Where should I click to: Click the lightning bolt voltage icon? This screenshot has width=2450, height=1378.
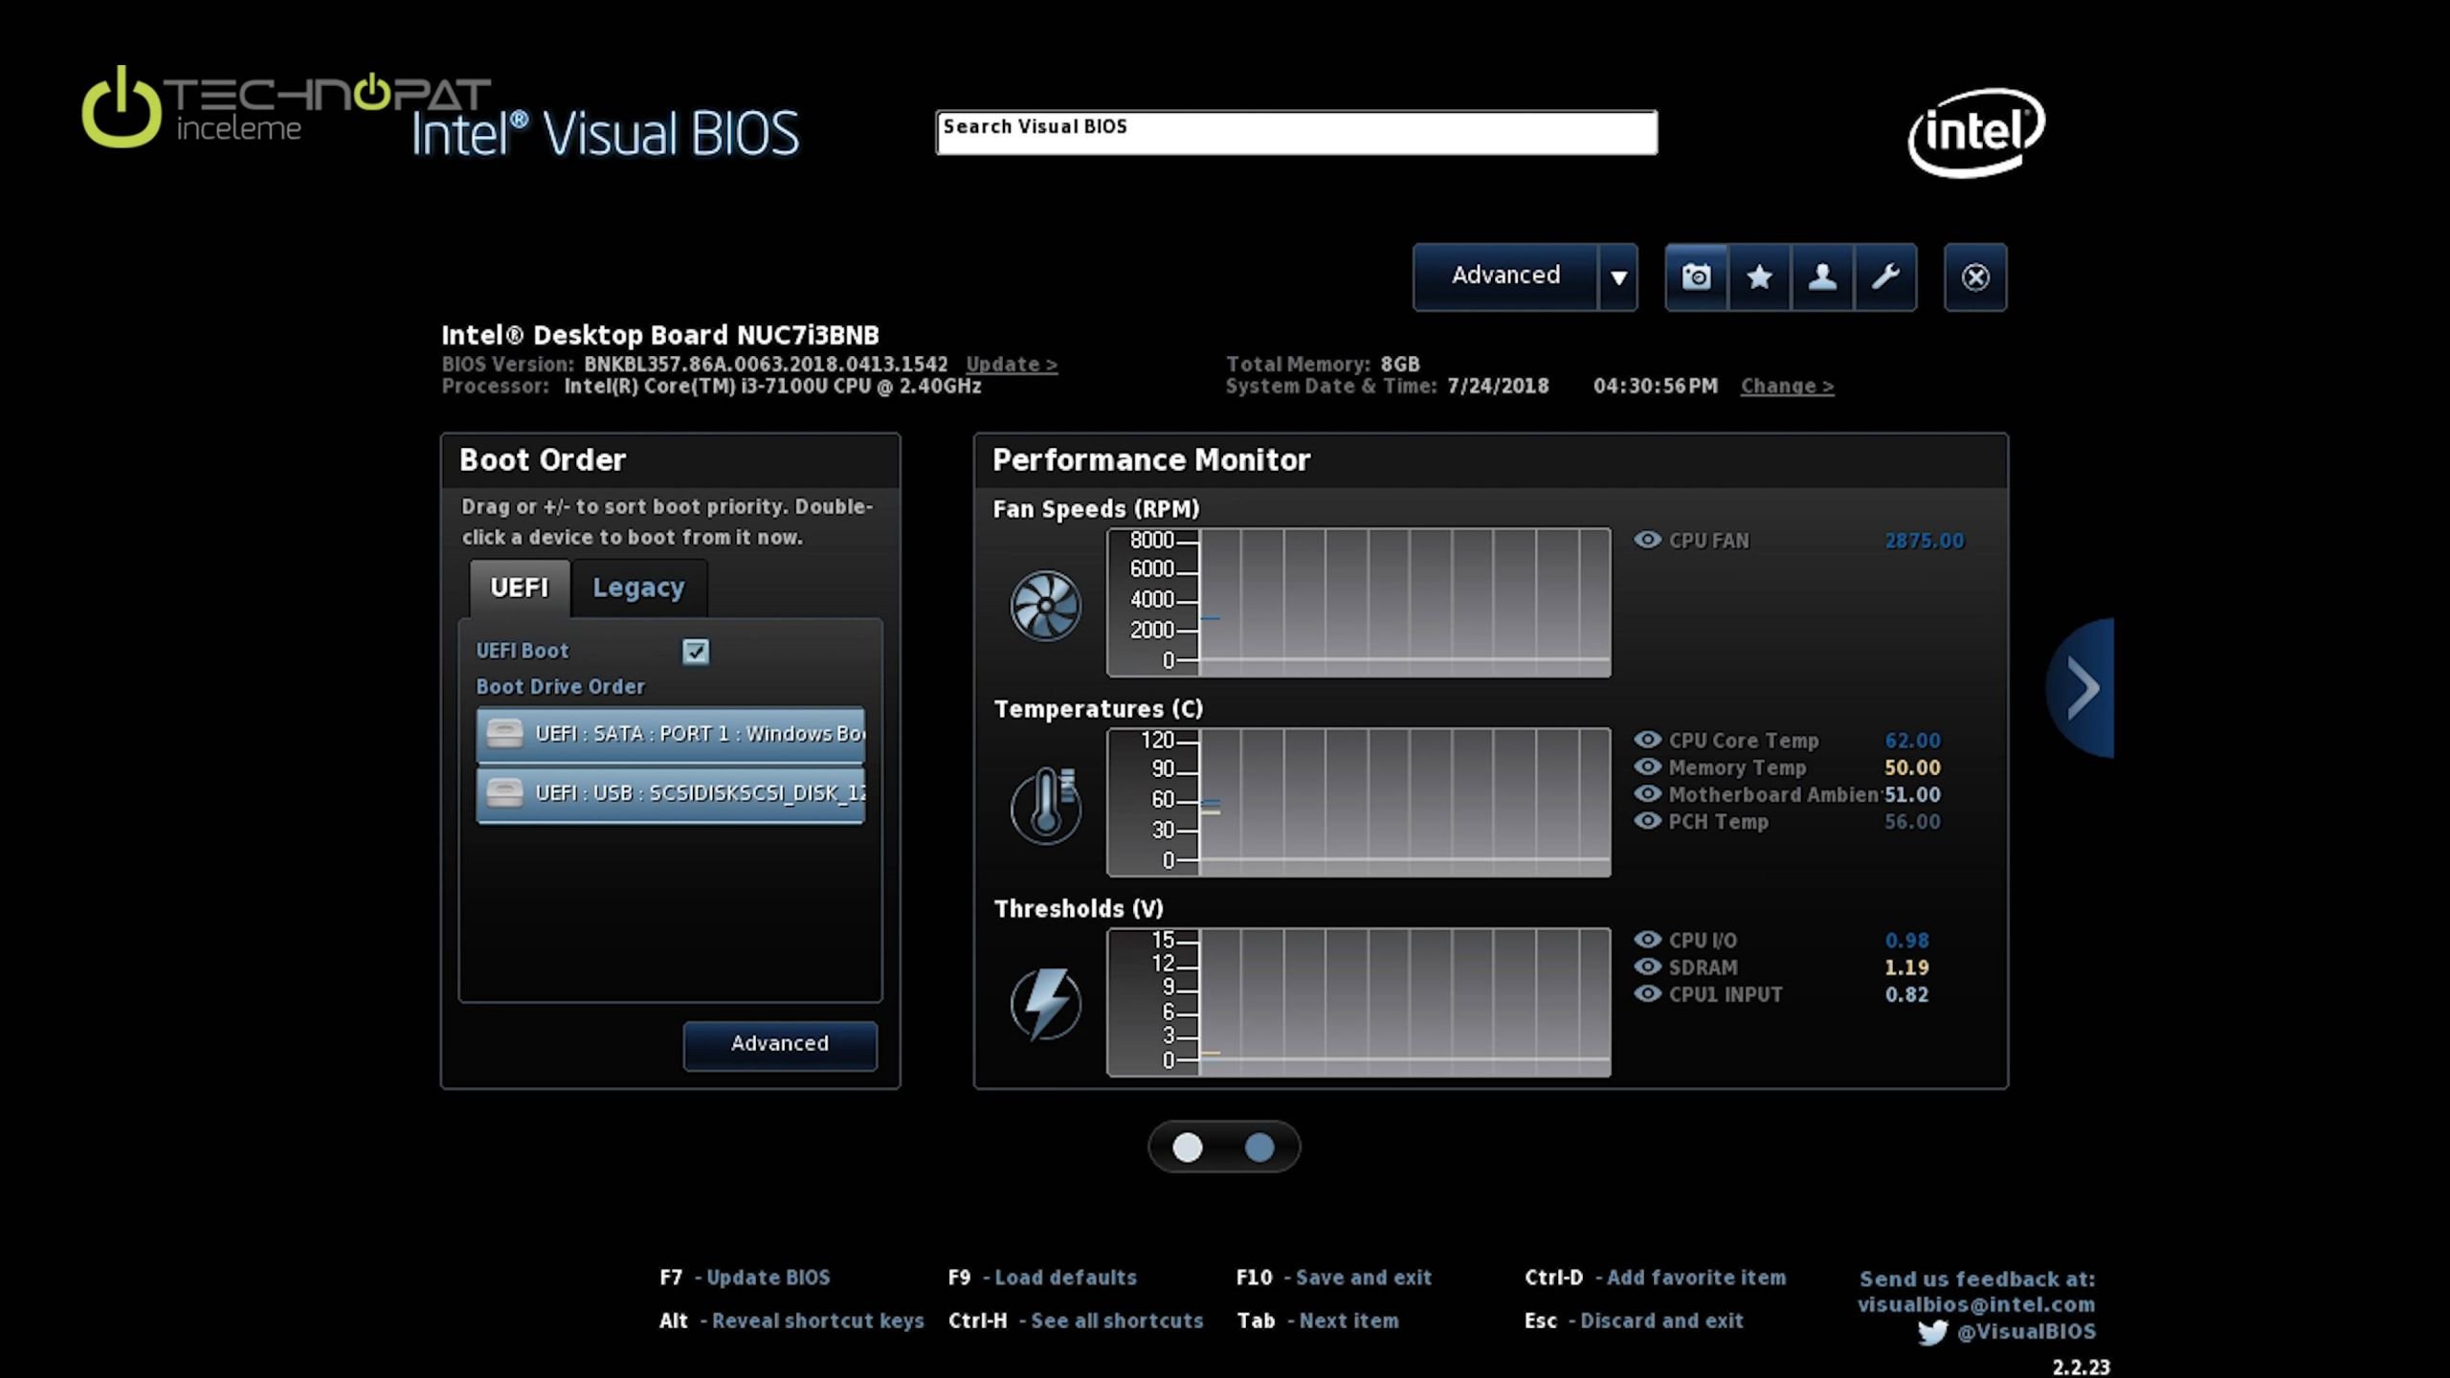(1045, 1004)
